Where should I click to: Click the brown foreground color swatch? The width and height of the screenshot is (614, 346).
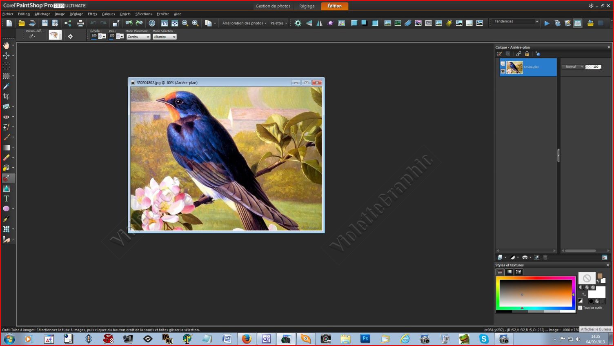click(599, 276)
